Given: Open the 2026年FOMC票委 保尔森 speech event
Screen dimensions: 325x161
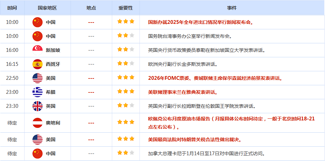Looking at the screenshot, I should coord(216,78).
